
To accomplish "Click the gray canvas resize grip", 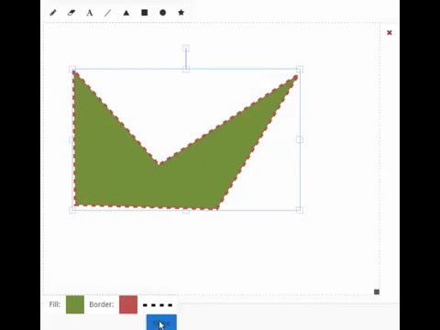I will point(377,291).
